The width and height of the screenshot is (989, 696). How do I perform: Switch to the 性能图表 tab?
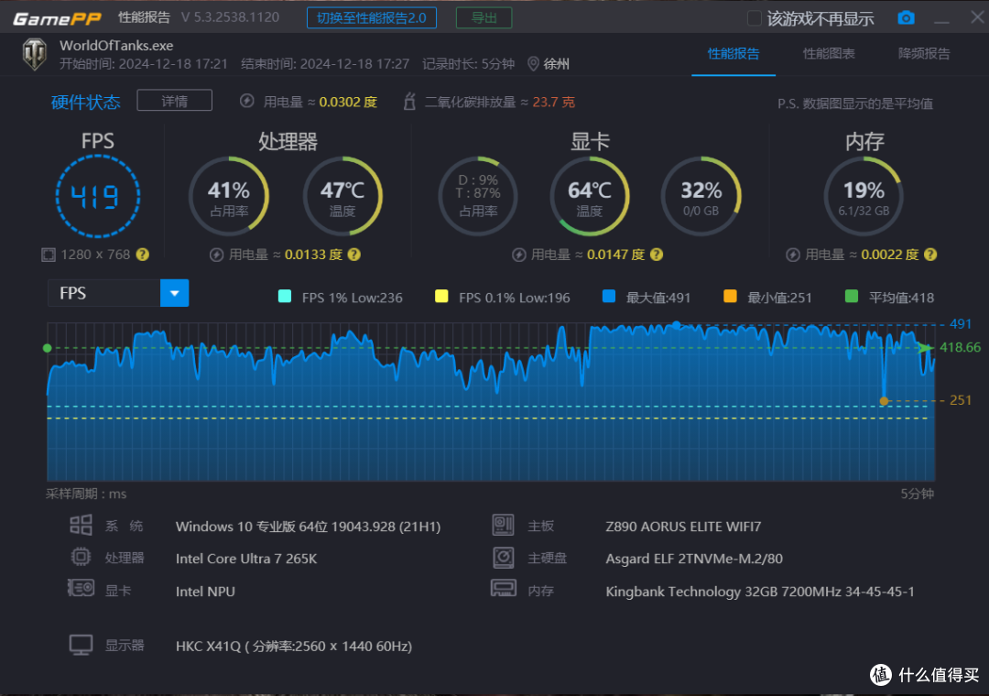click(829, 54)
